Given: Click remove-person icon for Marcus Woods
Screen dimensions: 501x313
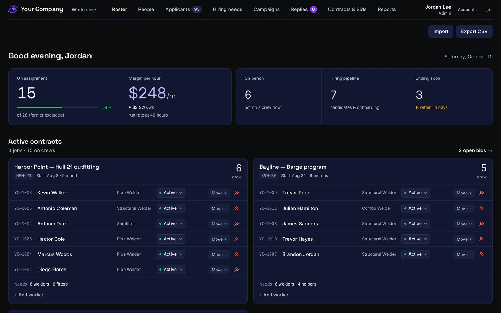Looking at the screenshot, I should 237,254.
